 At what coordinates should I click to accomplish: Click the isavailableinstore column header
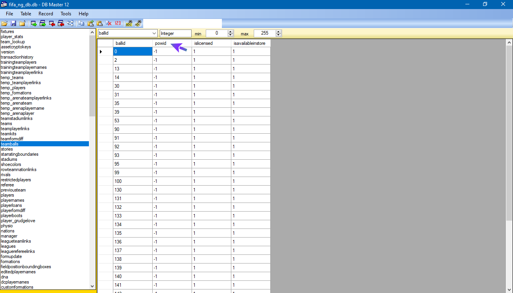click(x=251, y=43)
